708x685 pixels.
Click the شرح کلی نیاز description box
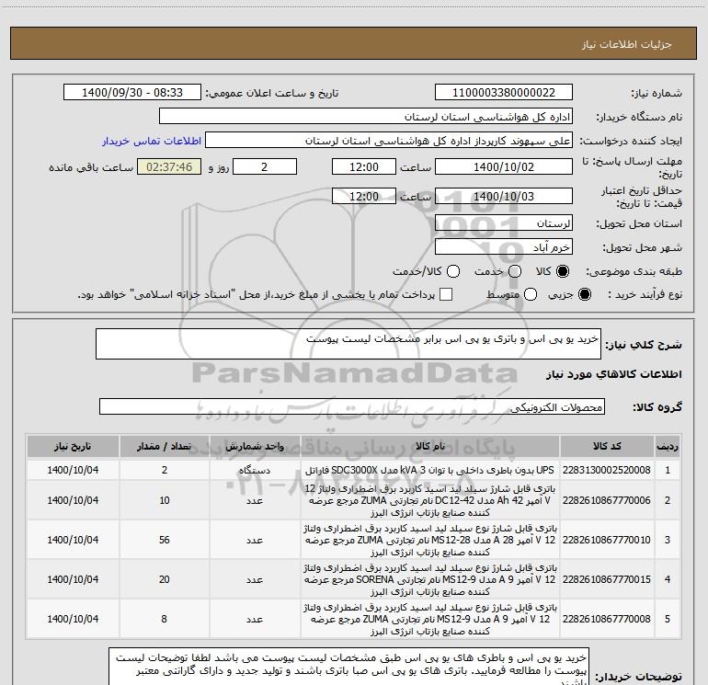(x=348, y=344)
